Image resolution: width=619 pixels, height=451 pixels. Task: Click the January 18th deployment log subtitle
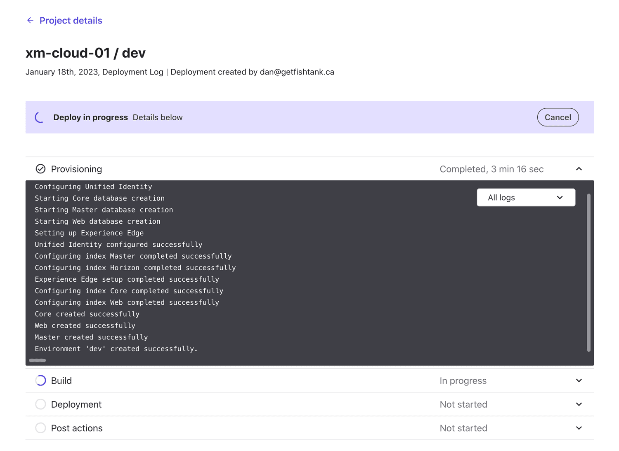tap(180, 72)
